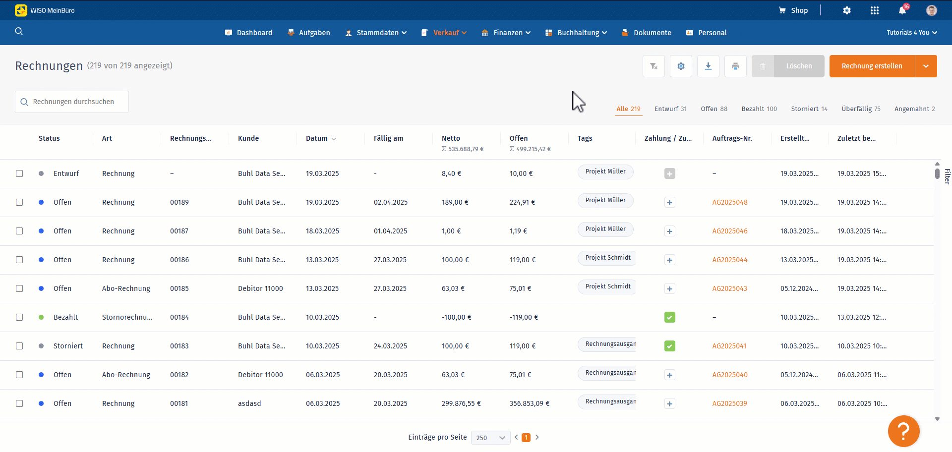The width and height of the screenshot is (952, 452).
Task: Check the box for invoice 00184
Action: 19,317
